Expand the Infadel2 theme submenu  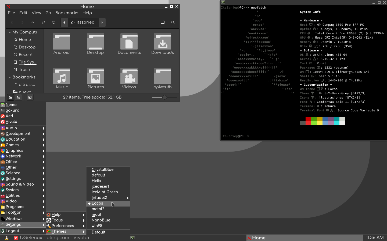pos(108,198)
